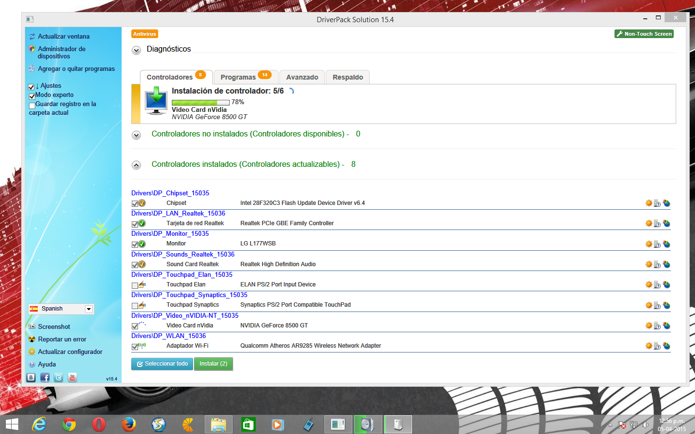
Task: Open Internet Explorer from the taskbar
Action: point(39,424)
